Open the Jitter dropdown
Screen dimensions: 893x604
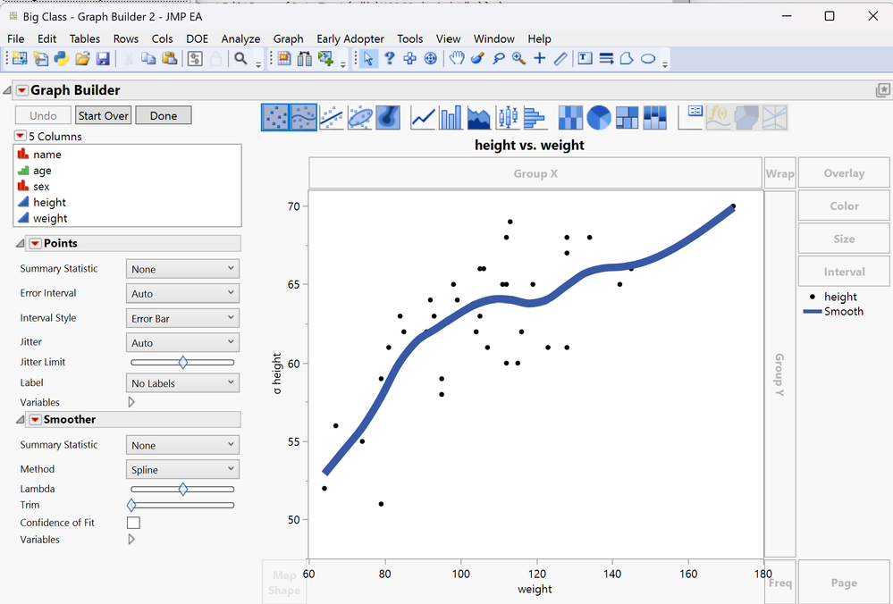pos(182,343)
